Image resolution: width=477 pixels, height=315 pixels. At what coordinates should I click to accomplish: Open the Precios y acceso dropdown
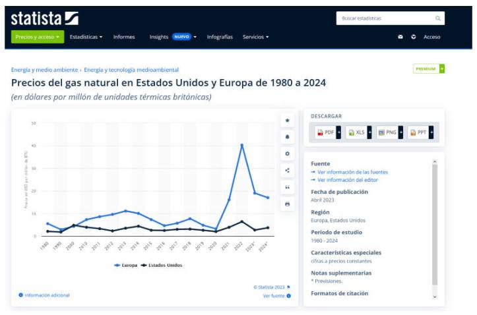tap(38, 37)
